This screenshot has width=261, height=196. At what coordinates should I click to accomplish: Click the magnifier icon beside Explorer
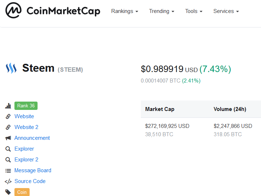point(8,149)
